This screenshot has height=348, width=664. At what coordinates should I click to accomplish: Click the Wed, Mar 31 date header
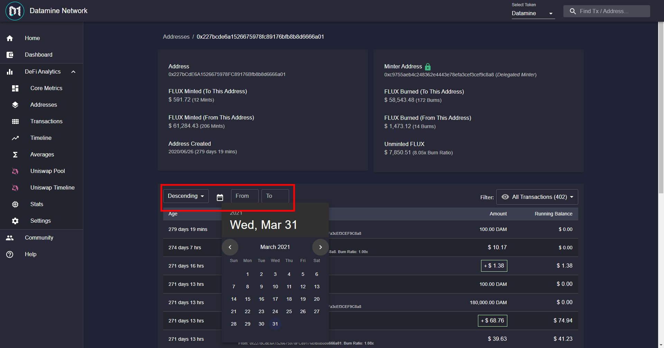264,225
